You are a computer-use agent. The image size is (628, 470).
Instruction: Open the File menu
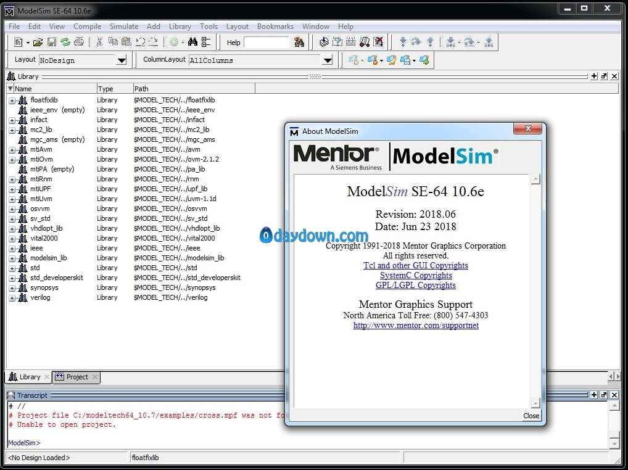14,27
